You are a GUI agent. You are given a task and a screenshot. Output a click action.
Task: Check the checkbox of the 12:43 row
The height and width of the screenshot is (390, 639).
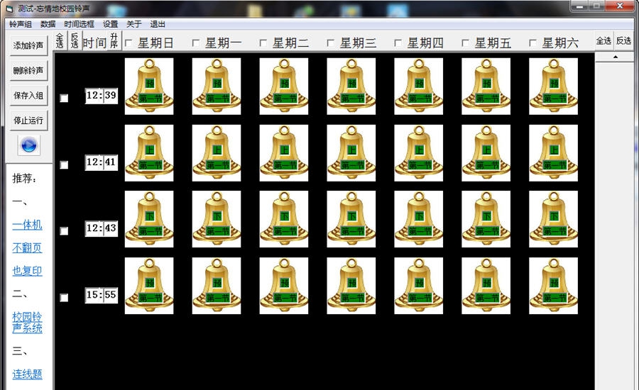tap(64, 231)
